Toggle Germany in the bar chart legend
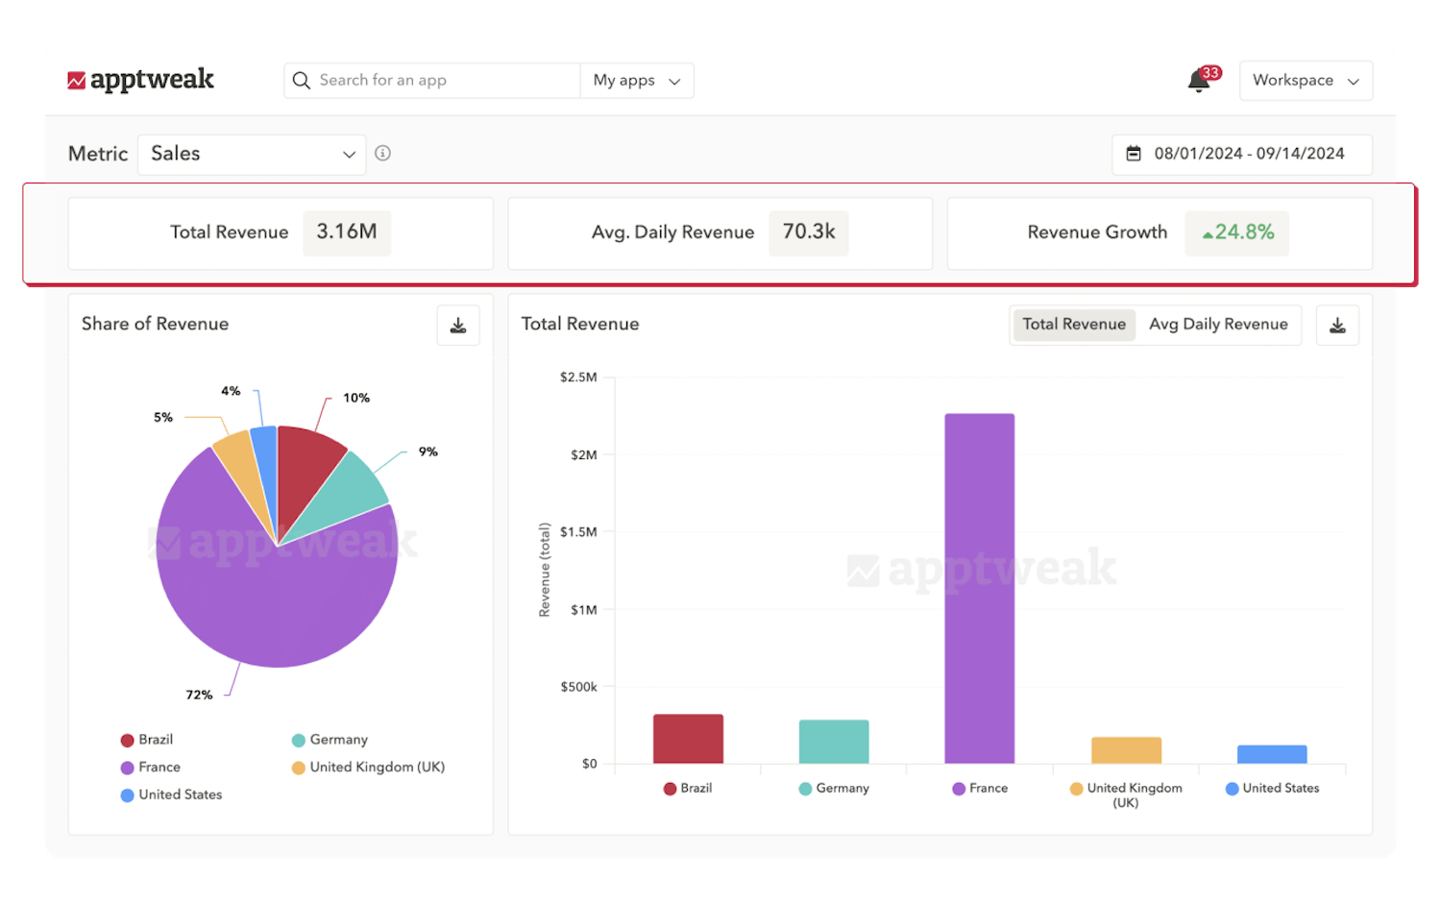 [836, 788]
